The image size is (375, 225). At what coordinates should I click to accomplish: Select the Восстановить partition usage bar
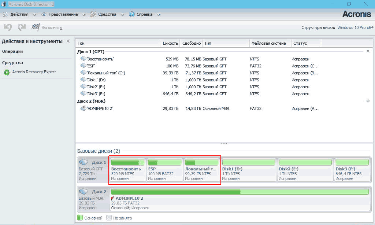(128, 163)
